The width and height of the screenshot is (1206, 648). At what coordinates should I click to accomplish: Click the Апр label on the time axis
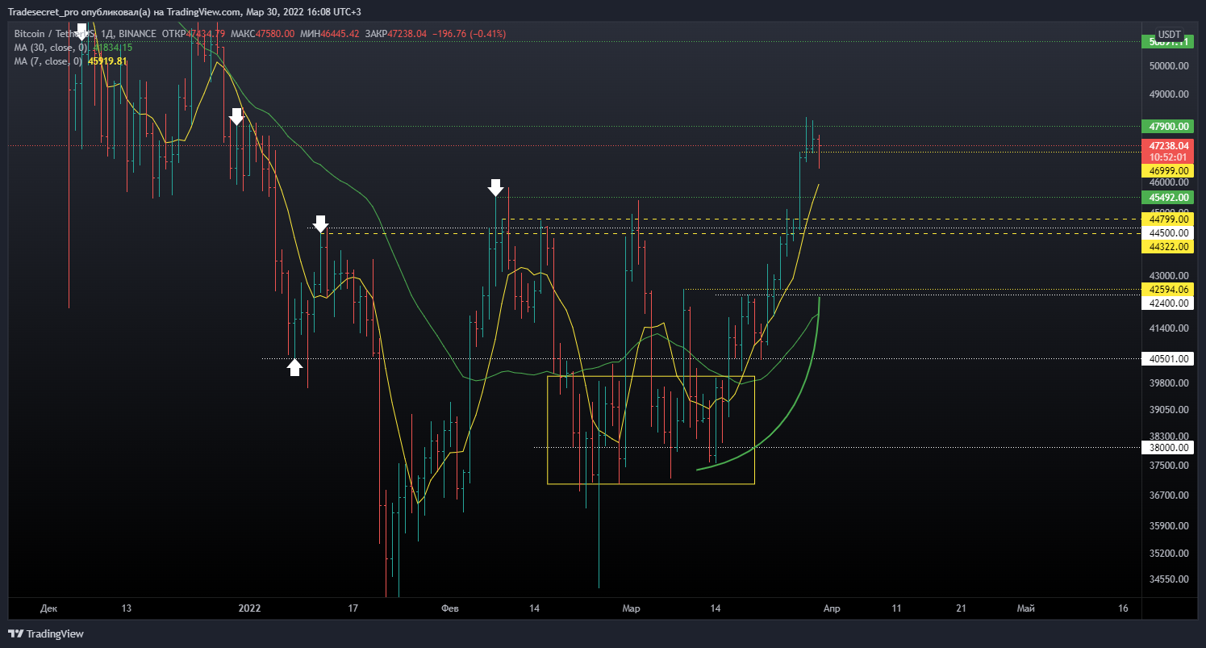click(832, 608)
